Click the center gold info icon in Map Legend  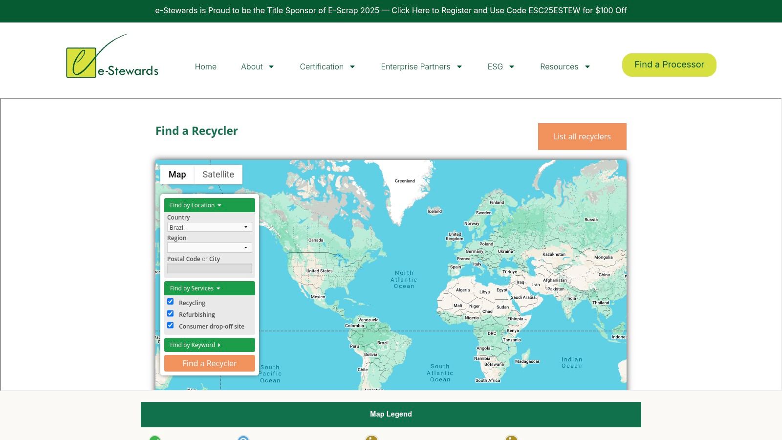pos(371,439)
